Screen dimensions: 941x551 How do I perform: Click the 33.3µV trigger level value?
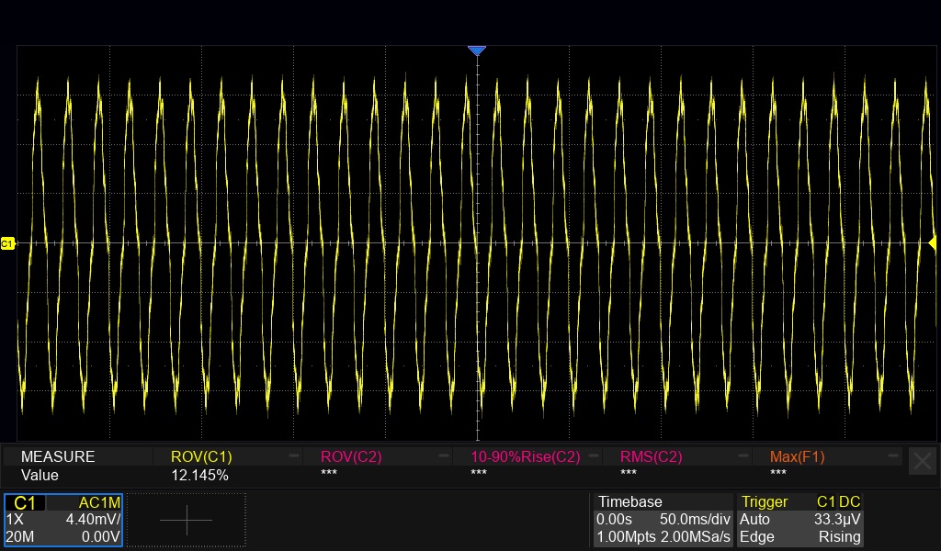[x=837, y=519]
